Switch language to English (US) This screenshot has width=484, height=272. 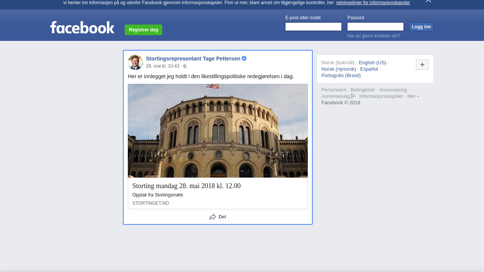[x=372, y=63]
